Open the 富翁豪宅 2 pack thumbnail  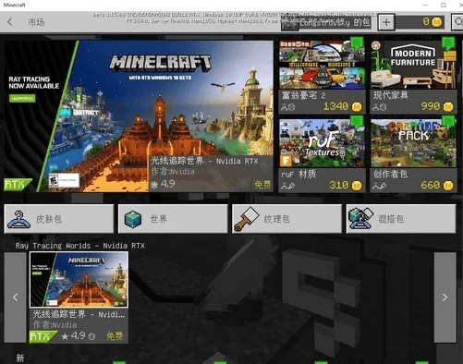pos(322,65)
